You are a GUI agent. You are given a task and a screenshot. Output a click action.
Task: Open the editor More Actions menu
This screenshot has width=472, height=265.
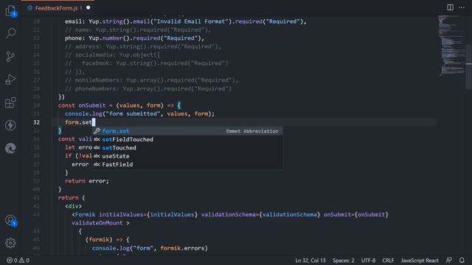pyautogui.click(x=462, y=7)
